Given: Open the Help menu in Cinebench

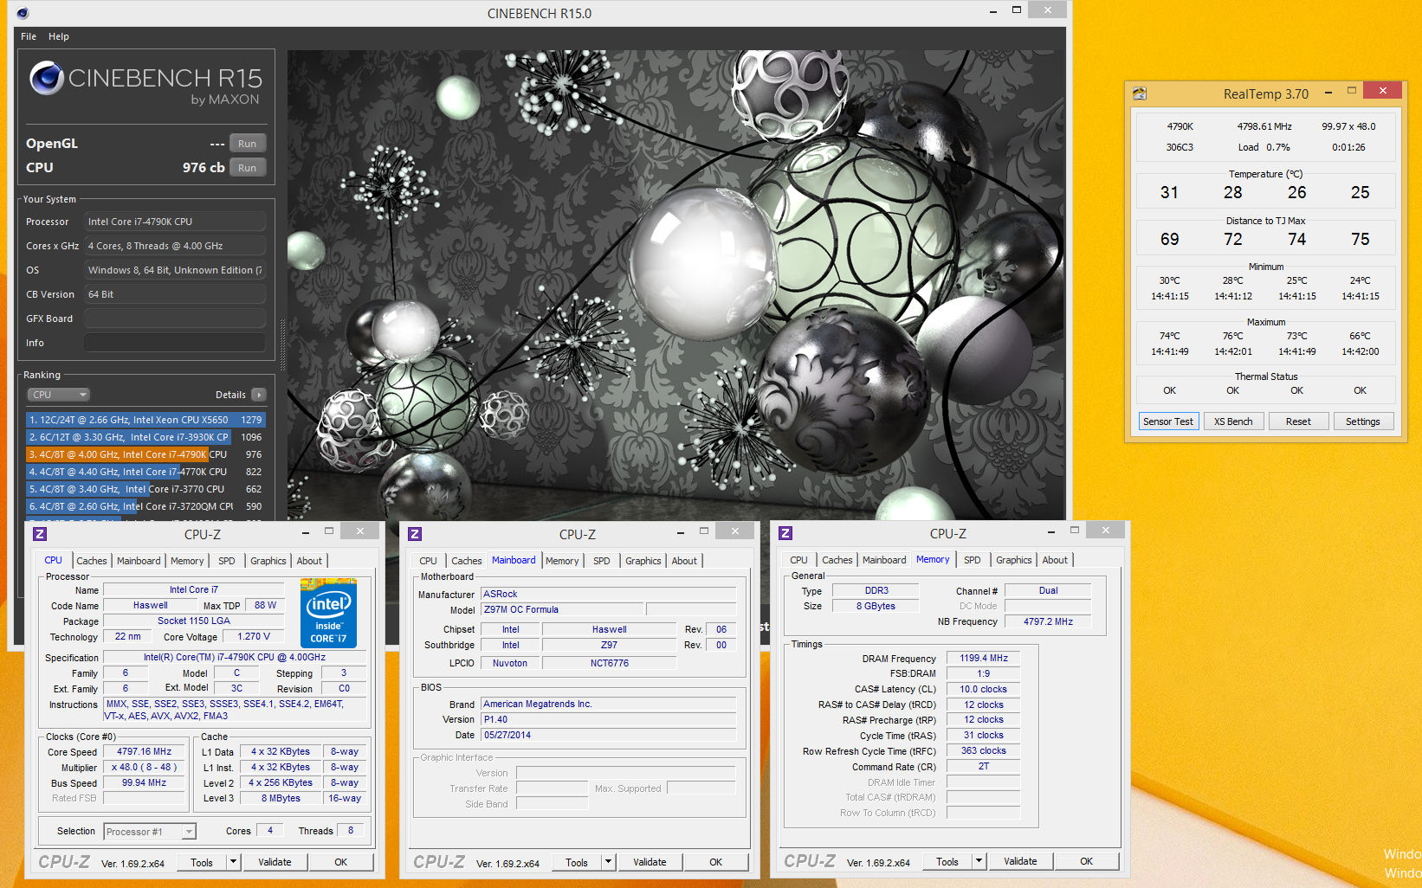Looking at the screenshot, I should point(59,36).
